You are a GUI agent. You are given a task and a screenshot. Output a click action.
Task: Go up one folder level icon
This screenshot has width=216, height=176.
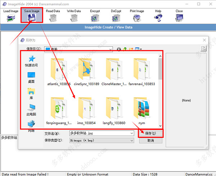coord(125,49)
